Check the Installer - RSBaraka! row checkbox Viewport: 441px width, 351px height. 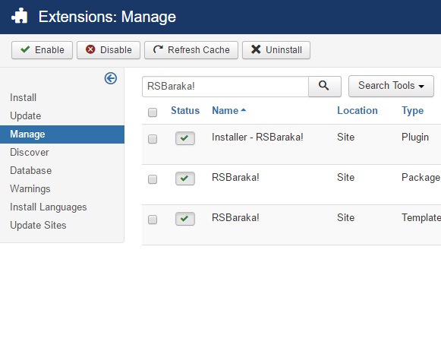[153, 139]
